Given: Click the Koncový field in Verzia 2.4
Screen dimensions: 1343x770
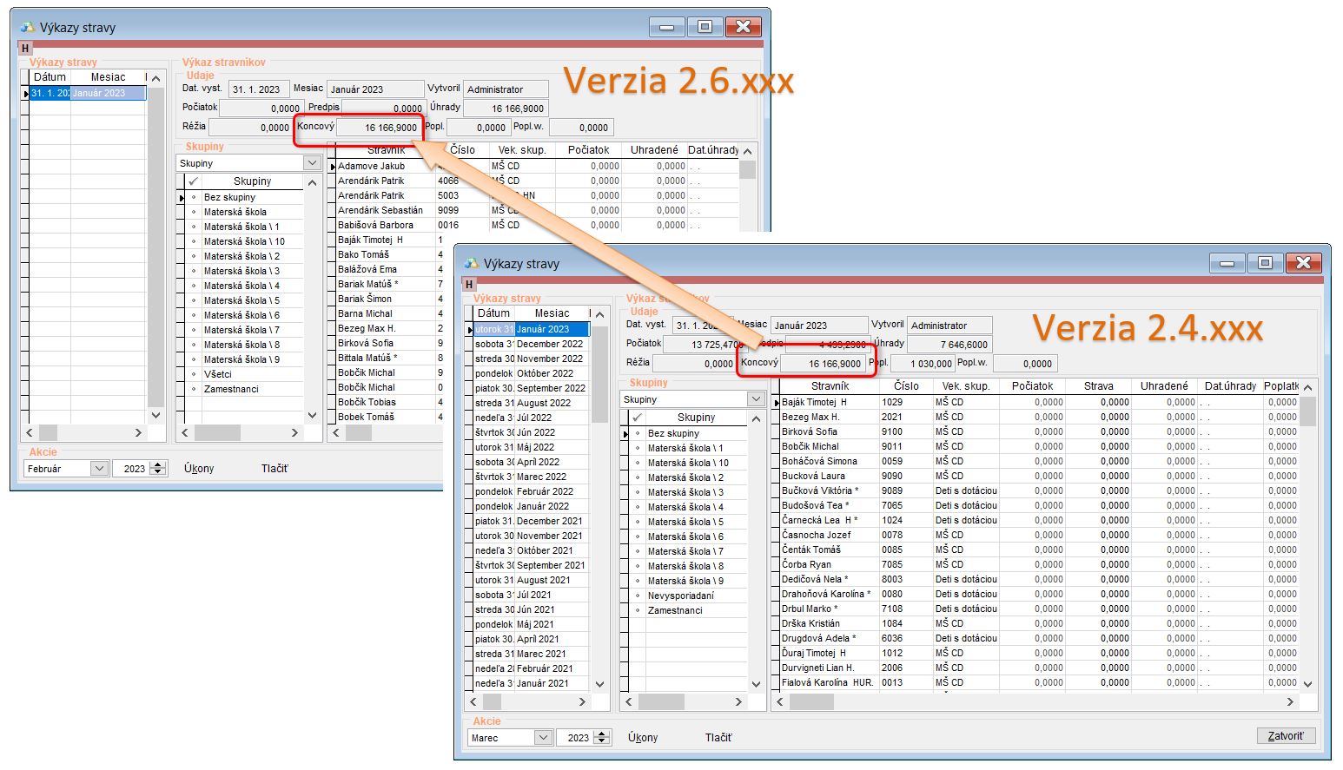Looking at the screenshot, I should click(825, 364).
